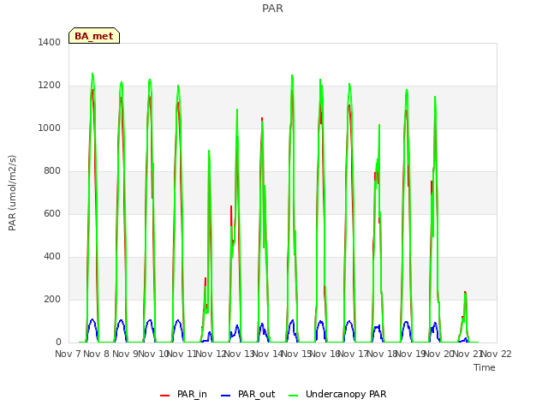Viewport: 548px width, 411px height.
Task: Click the red PAR_in legend swatch
Action: point(164,396)
